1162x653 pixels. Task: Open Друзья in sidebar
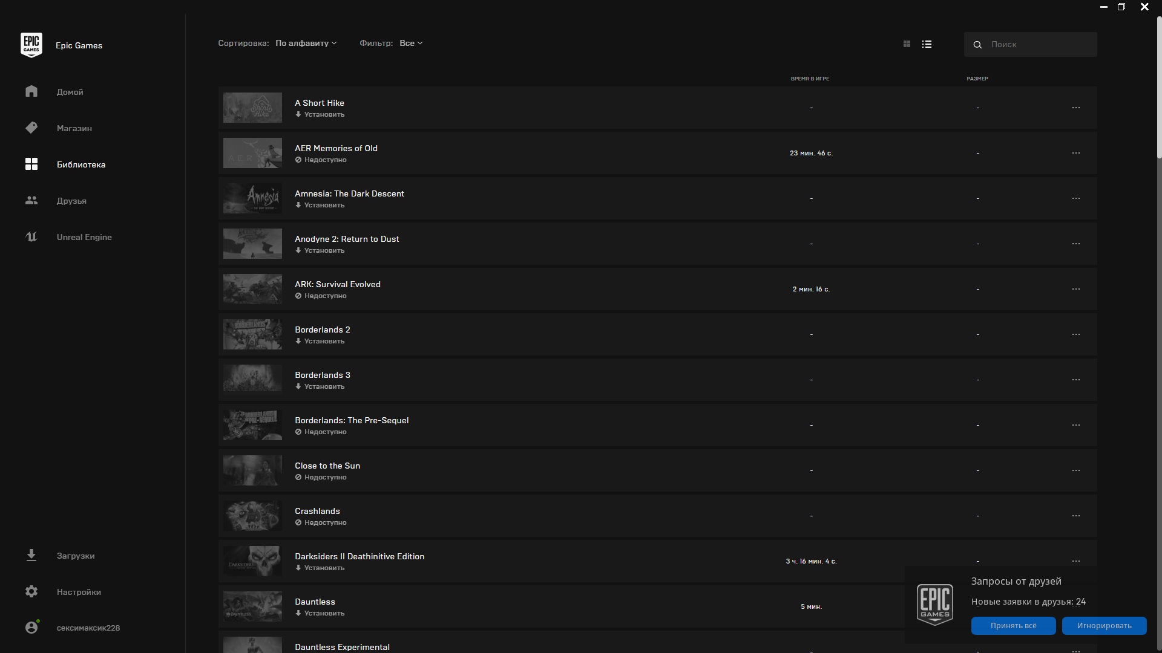(x=71, y=201)
